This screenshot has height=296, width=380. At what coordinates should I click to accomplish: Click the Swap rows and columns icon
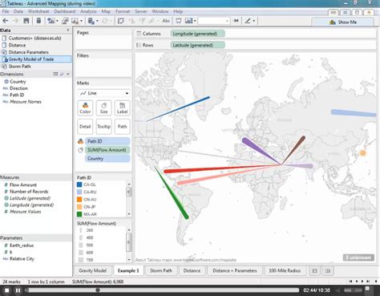click(x=121, y=21)
